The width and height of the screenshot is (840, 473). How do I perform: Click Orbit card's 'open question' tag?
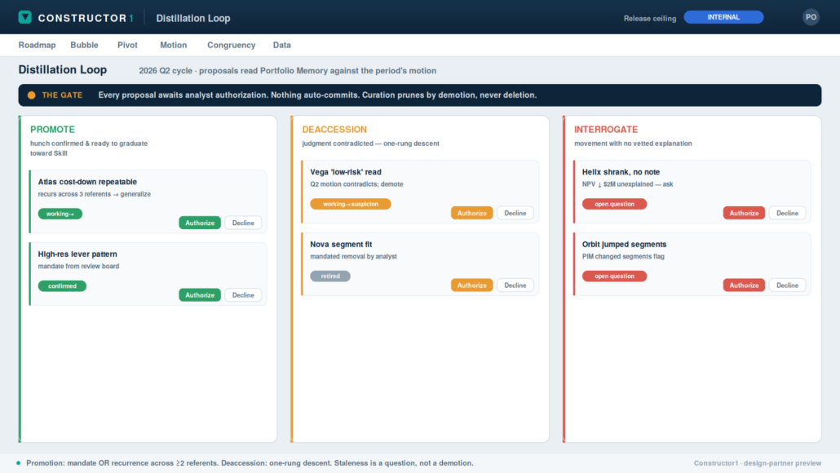[x=614, y=276]
